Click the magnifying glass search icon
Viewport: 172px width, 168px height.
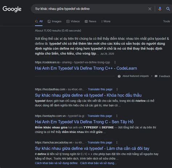pos(168,9)
